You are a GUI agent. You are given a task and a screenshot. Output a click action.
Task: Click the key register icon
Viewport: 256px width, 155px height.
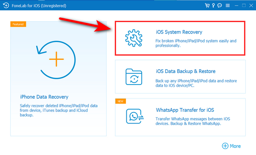[213, 6]
